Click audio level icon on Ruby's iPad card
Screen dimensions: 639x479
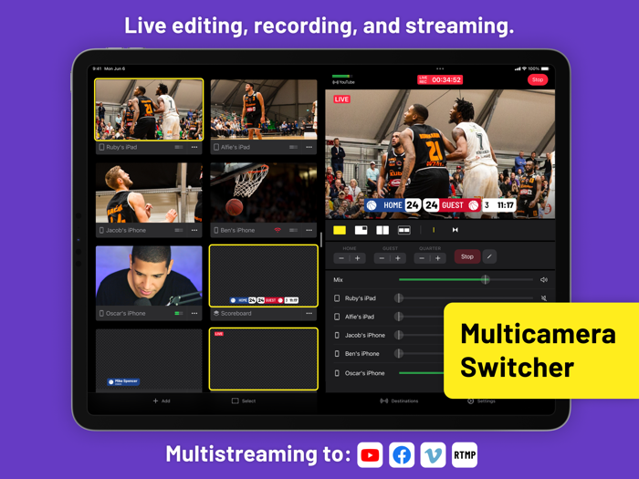[x=179, y=147]
